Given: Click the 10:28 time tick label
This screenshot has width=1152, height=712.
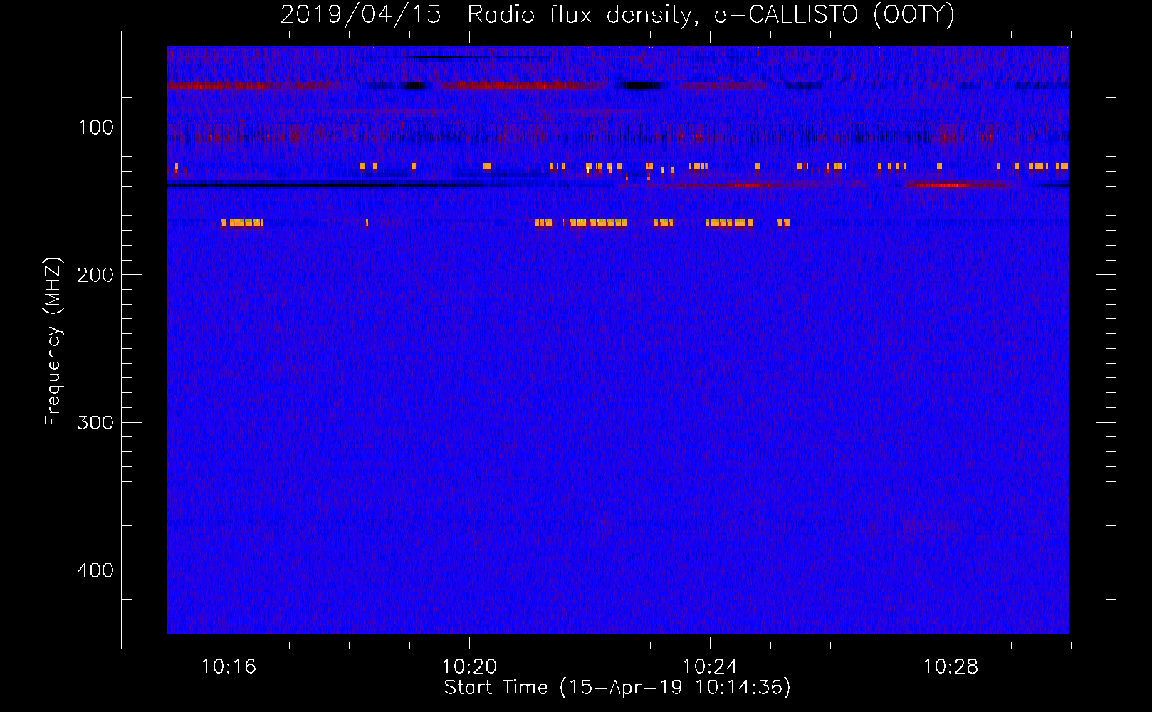Looking at the screenshot, I should point(951,667).
